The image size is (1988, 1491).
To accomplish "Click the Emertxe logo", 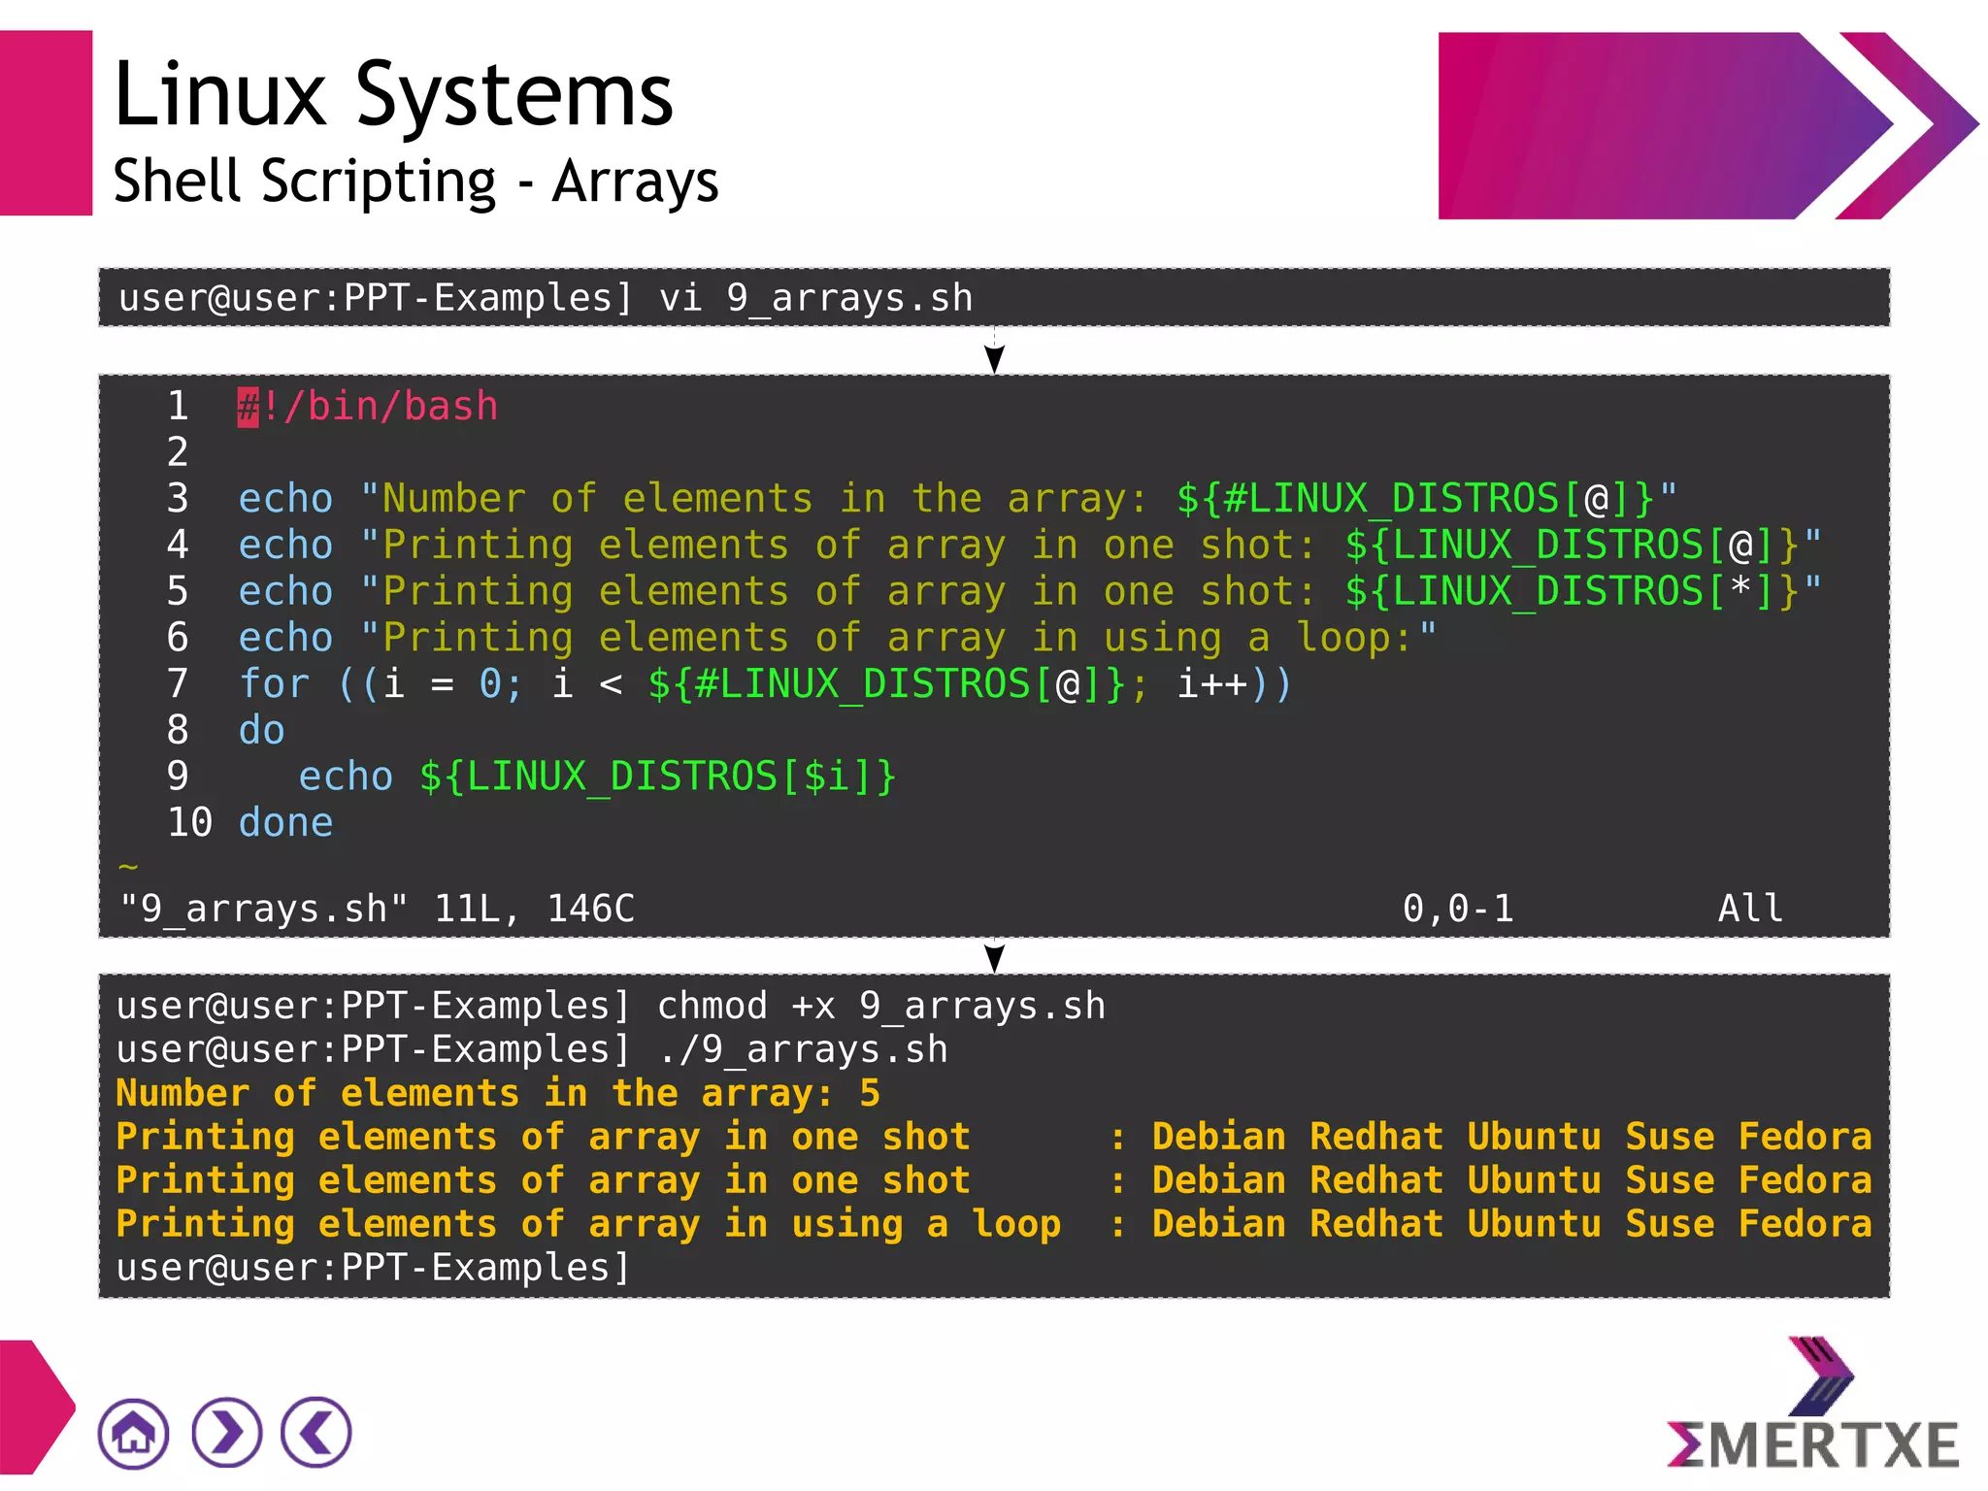I will tap(1812, 1405).
